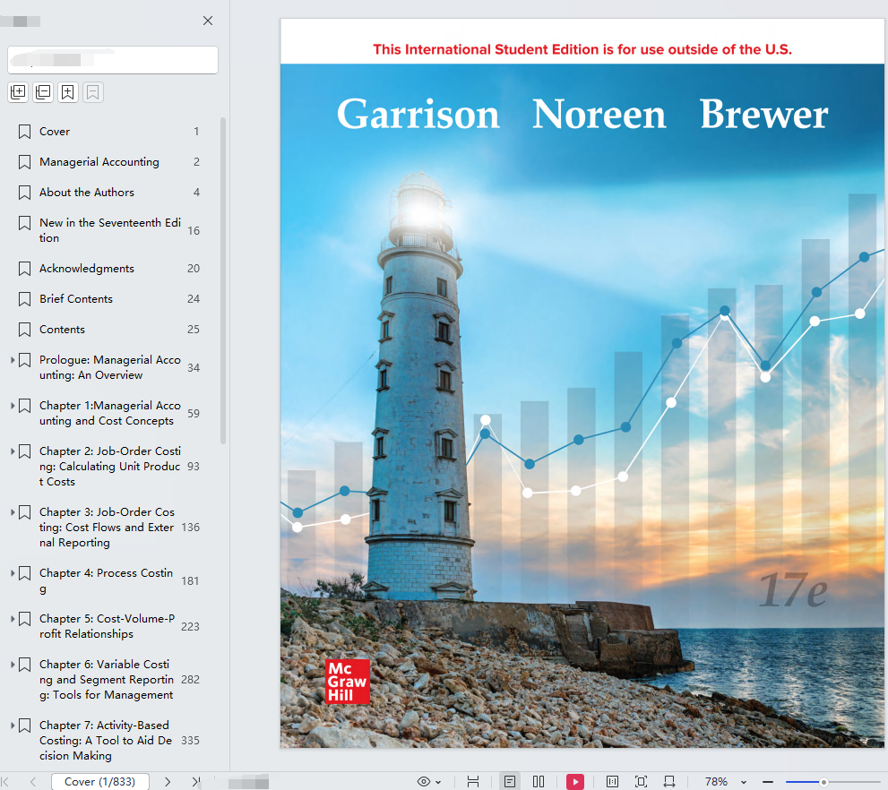Click the bookmark icon beside Managerial Accounting
Image resolution: width=888 pixels, height=790 pixels.
24,162
